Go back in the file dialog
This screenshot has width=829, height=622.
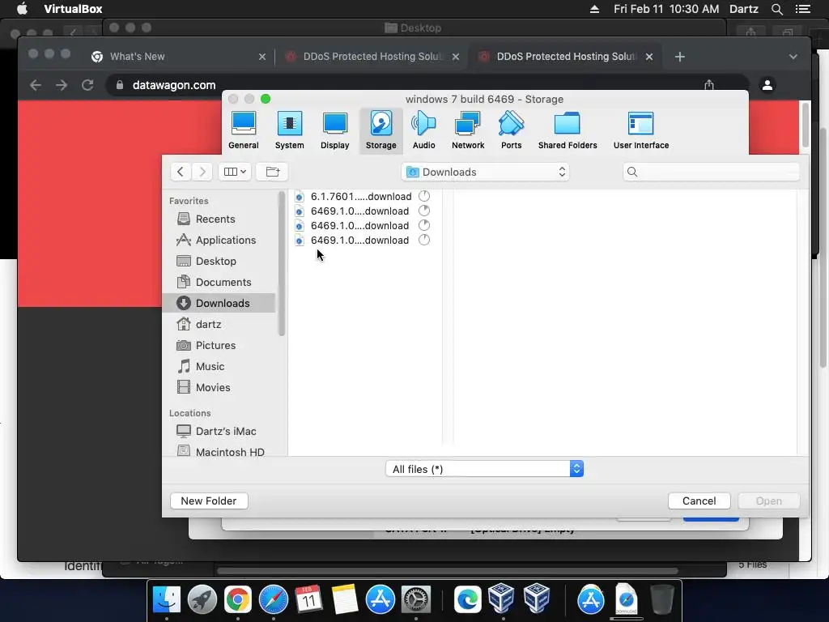pyautogui.click(x=181, y=172)
